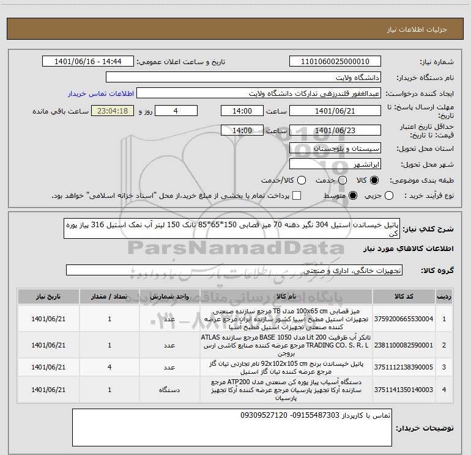Click the province field سیستان و بلوچستان
This screenshot has width=471, height=455.
click(x=335, y=148)
